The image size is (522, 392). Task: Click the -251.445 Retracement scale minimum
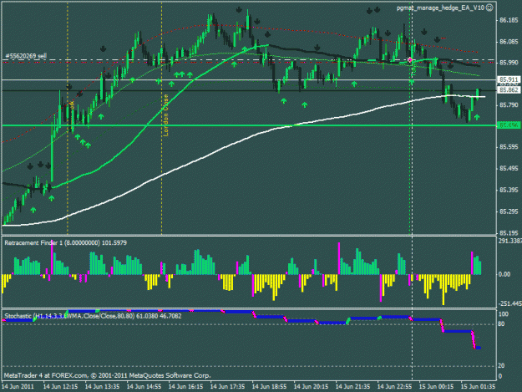509,303
